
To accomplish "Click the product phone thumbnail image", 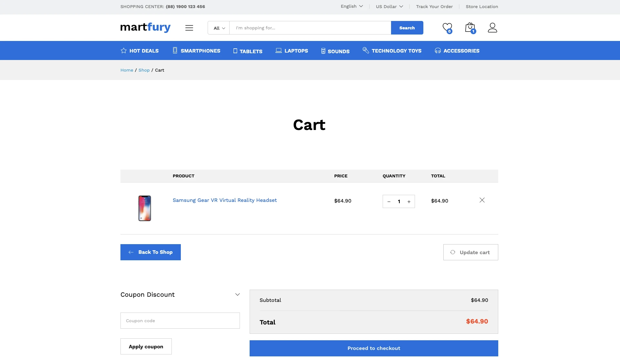I will click(145, 208).
